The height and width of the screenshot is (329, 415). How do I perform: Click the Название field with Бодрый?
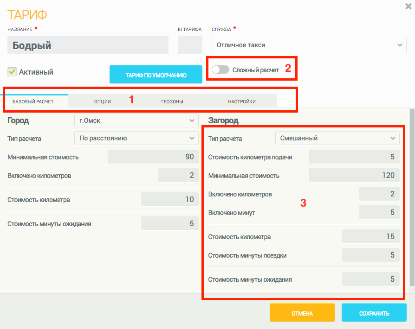[88, 45]
